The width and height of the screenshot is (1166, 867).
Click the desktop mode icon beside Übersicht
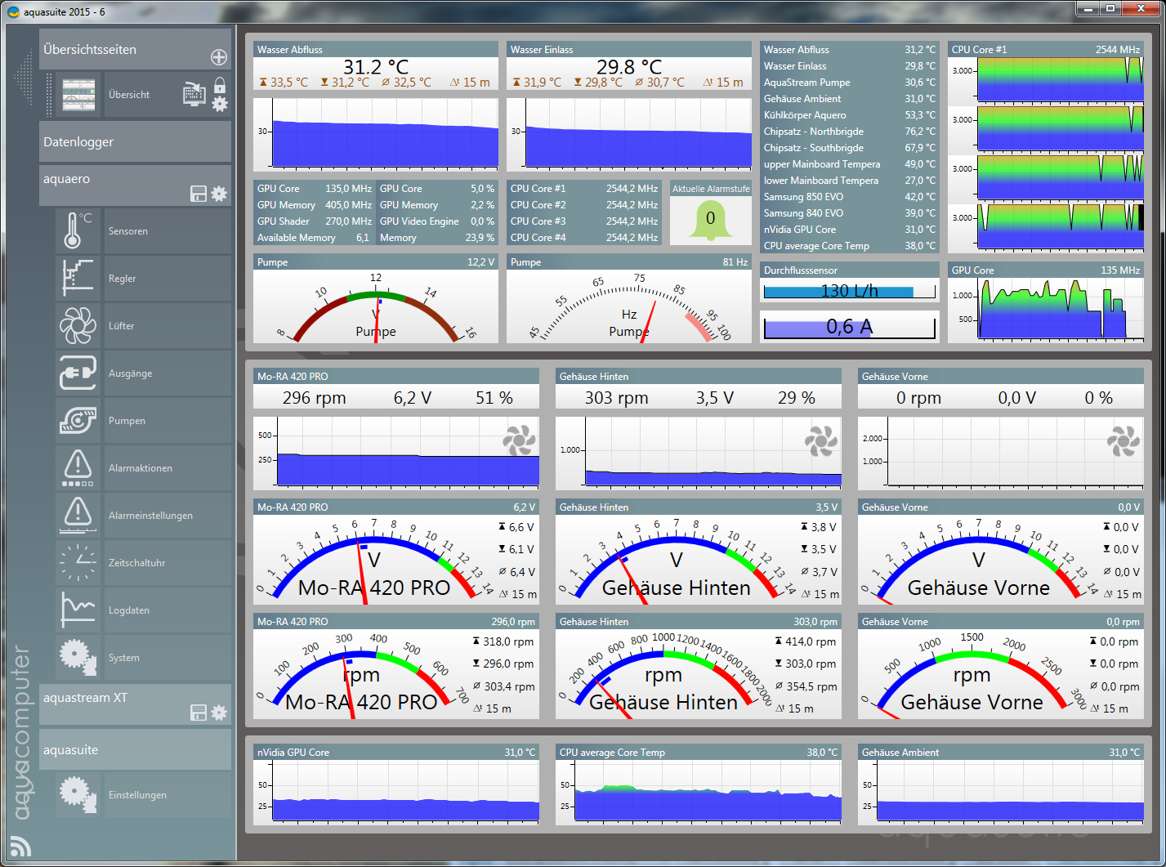coord(194,94)
